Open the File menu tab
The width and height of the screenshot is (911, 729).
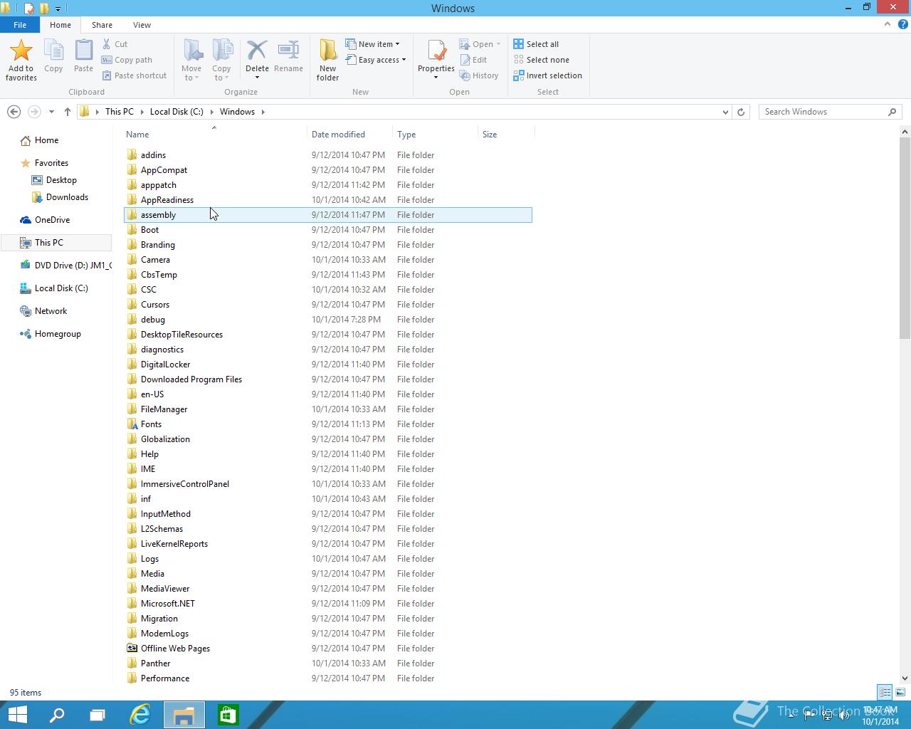(20, 25)
